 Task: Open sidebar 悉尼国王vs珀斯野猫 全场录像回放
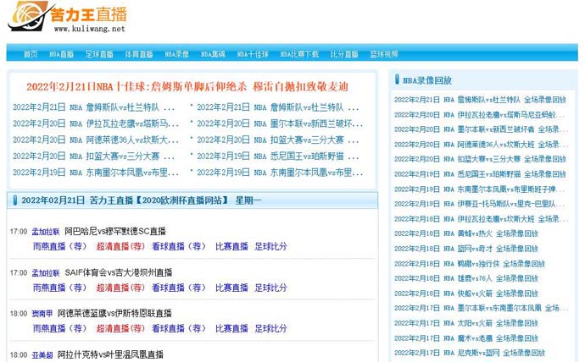coord(480,174)
